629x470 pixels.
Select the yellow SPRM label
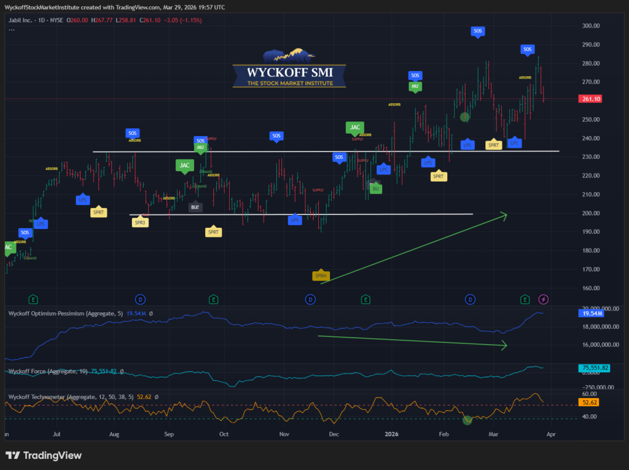coord(321,276)
